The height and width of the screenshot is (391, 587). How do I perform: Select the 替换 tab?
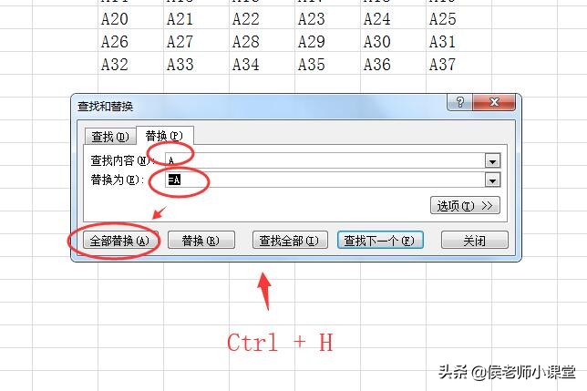point(165,136)
